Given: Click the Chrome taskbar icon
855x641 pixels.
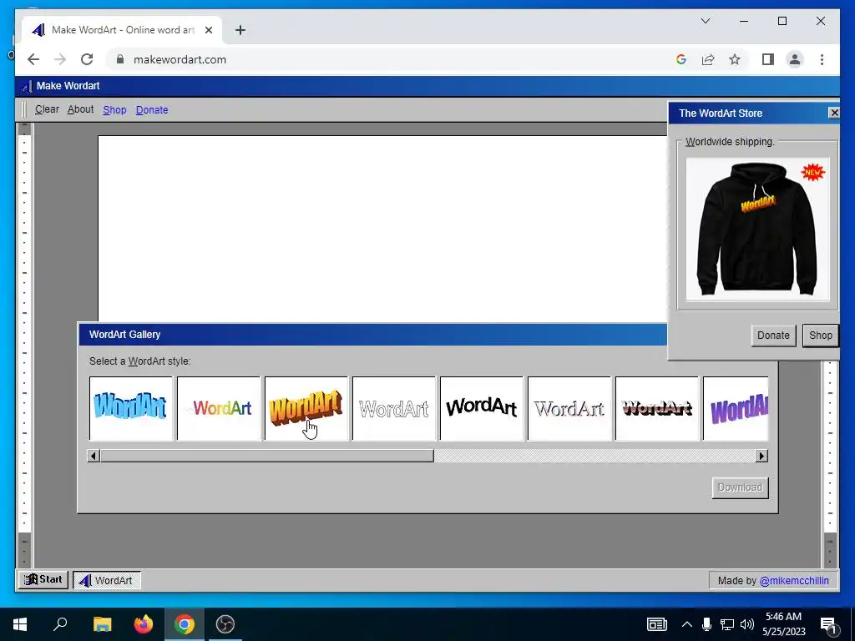Looking at the screenshot, I should coord(185,624).
